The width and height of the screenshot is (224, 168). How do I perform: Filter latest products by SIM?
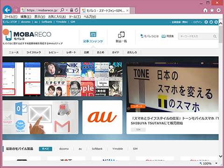pyautogui.click(x=135, y=149)
